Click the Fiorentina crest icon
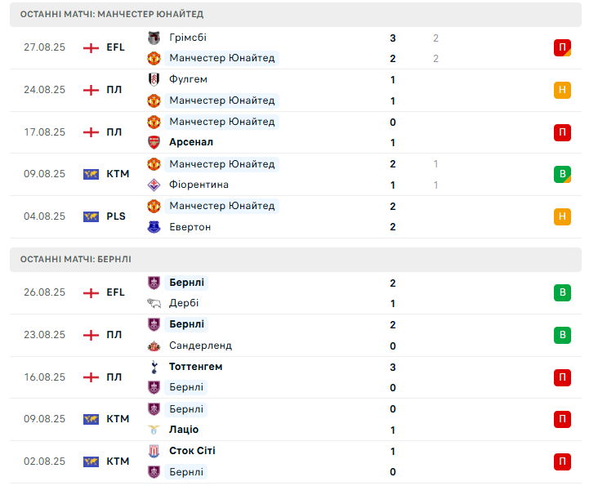This screenshot has width=589, height=486. click(154, 185)
